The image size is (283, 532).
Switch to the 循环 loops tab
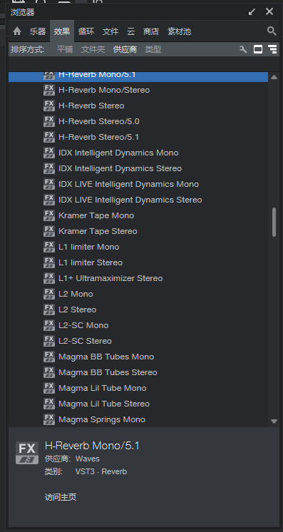click(x=86, y=31)
